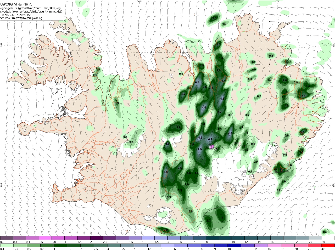The height and width of the screenshot is (251, 335).
Task: Click the 3.1 precipitation value on the map
Action: [x=223, y=81]
